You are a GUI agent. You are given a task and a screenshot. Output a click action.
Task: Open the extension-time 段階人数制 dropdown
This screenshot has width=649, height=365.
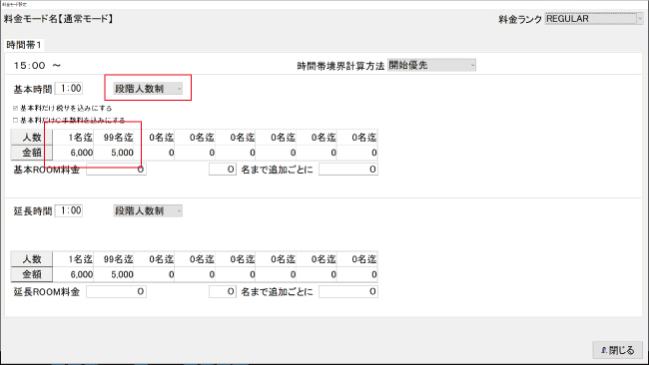[x=148, y=210]
